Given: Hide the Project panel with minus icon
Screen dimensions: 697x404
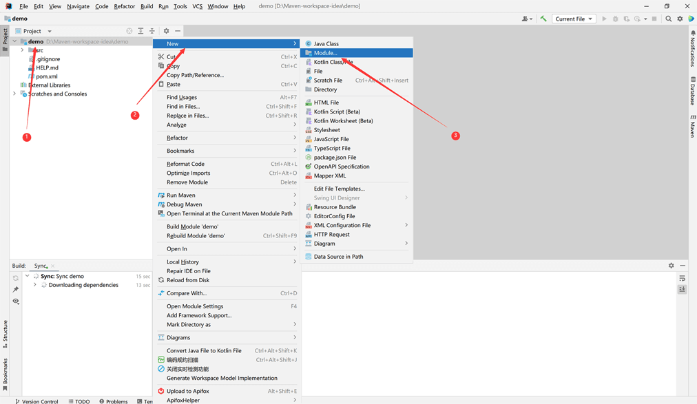Looking at the screenshot, I should pos(178,31).
